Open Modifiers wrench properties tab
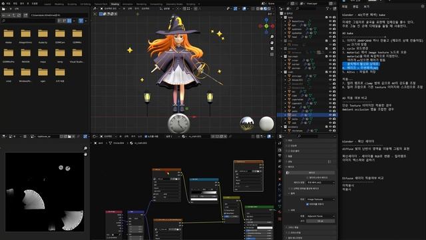Image resolution: width=426 pixels, height=240 pixels. tap(280, 185)
